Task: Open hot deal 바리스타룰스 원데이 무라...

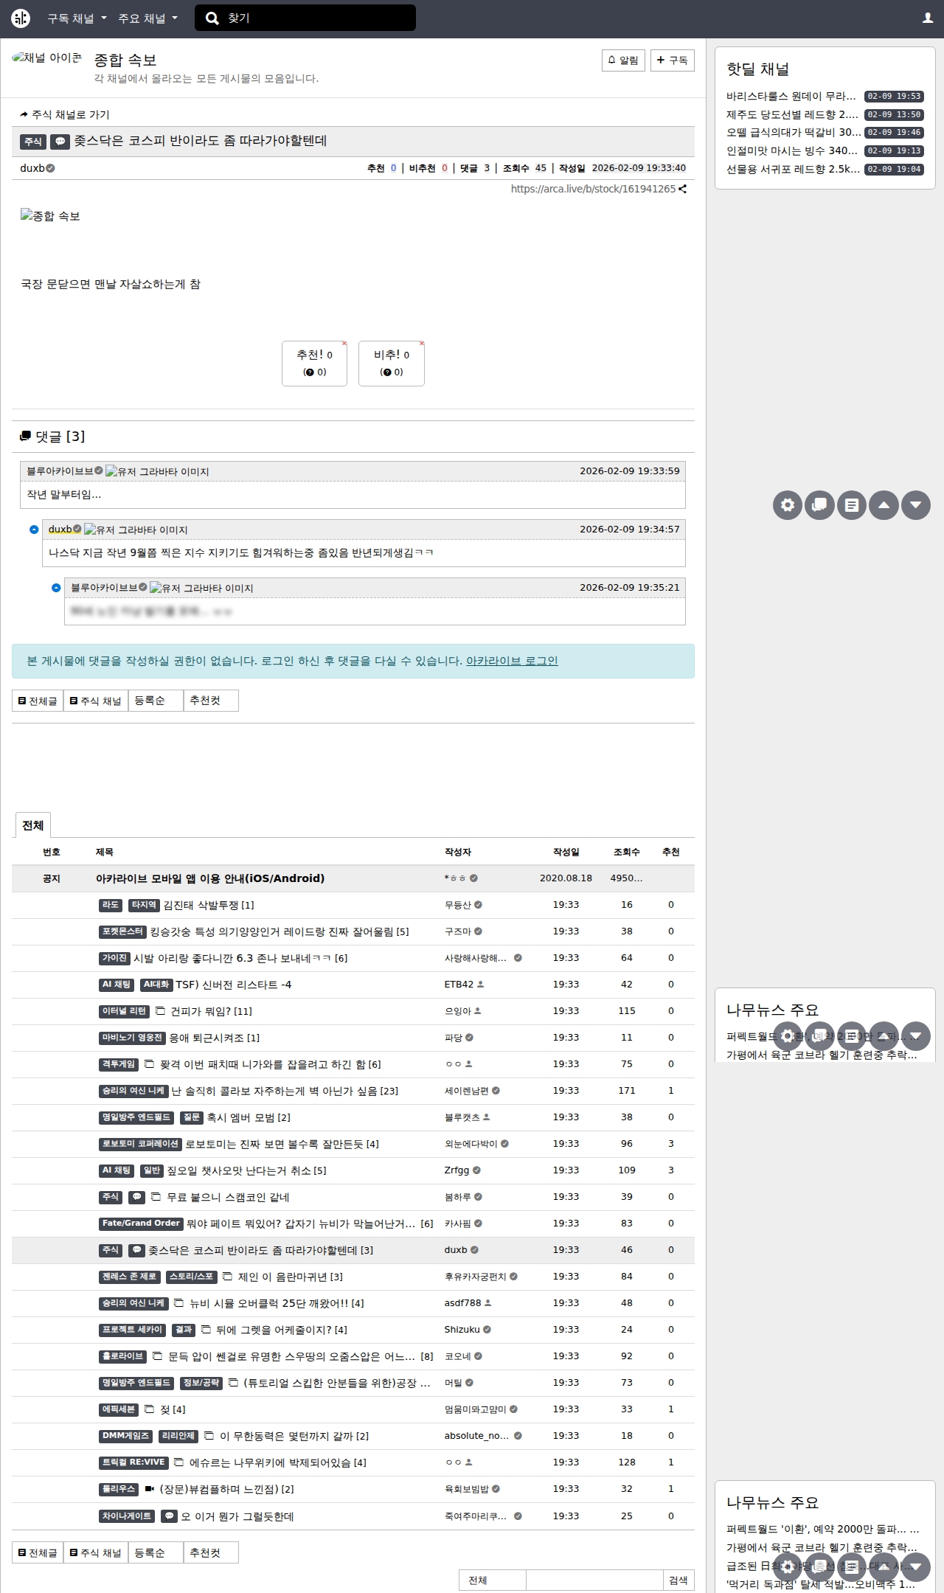Action: pyautogui.click(x=791, y=96)
